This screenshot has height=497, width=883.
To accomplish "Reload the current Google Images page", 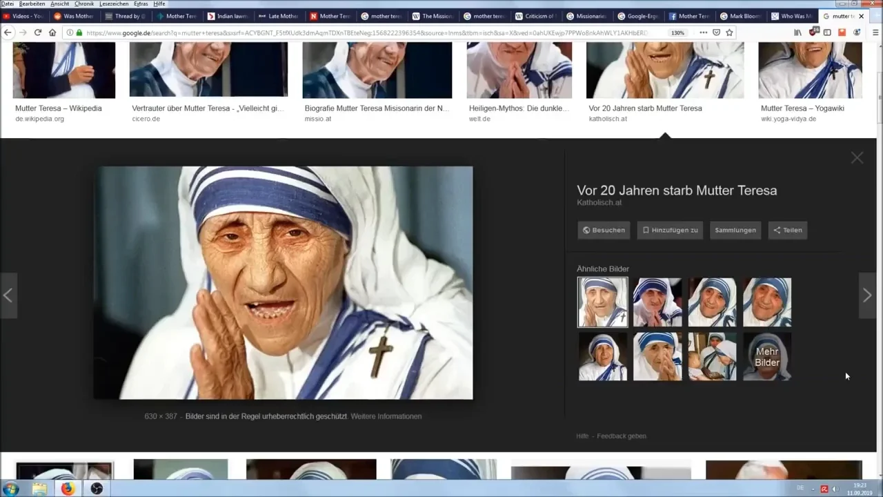I will point(37,32).
